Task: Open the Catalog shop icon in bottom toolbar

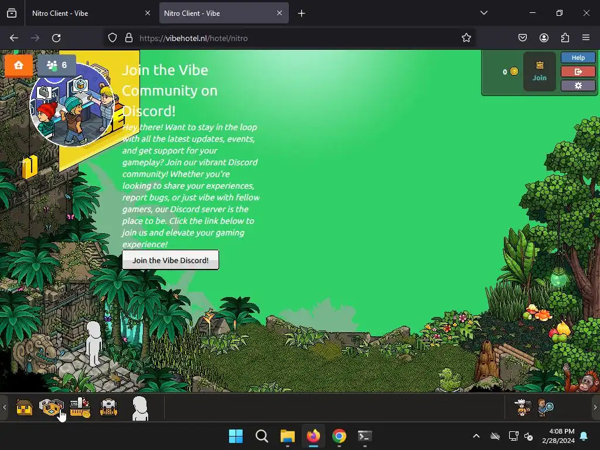Action: (80, 407)
